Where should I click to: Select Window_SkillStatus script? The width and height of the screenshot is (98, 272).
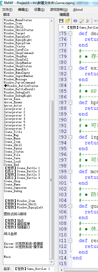tap(19, 30)
